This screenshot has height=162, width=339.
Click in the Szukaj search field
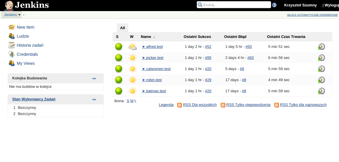click(x=234, y=5)
